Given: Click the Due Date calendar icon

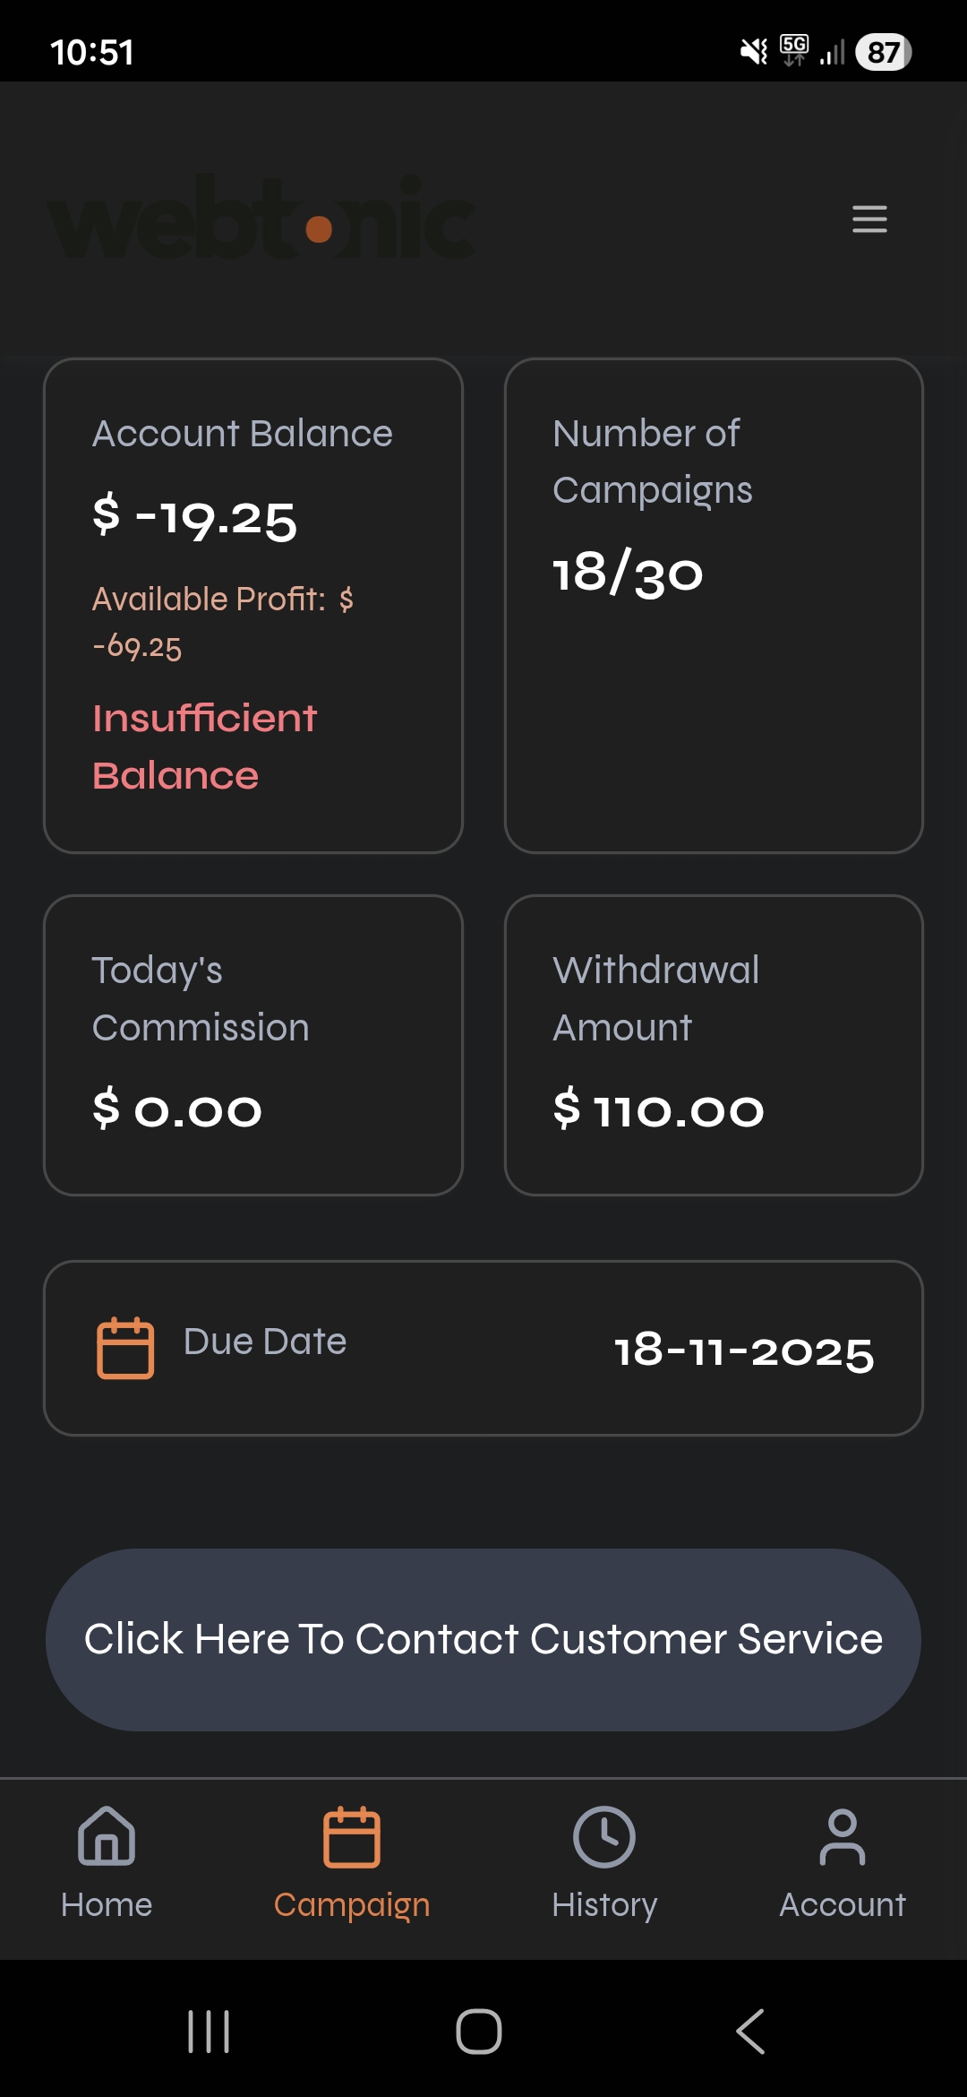Looking at the screenshot, I should (x=125, y=1347).
